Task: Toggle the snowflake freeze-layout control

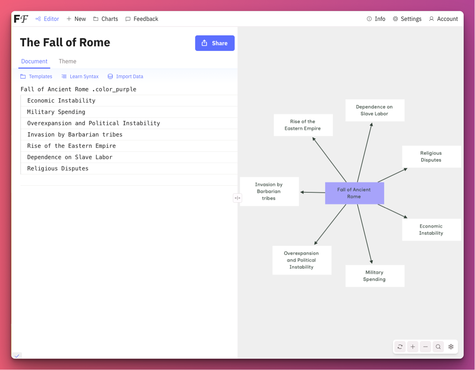Action: (451, 347)
